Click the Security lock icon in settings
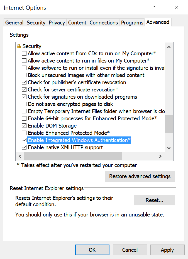Image resolution: width=188 pixels, height=259 pixels. pos(19,46)
